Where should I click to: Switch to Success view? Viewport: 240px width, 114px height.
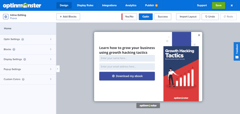point(163,17)
